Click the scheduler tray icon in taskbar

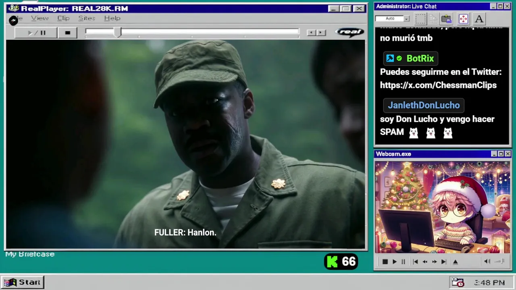pos(458,282)
